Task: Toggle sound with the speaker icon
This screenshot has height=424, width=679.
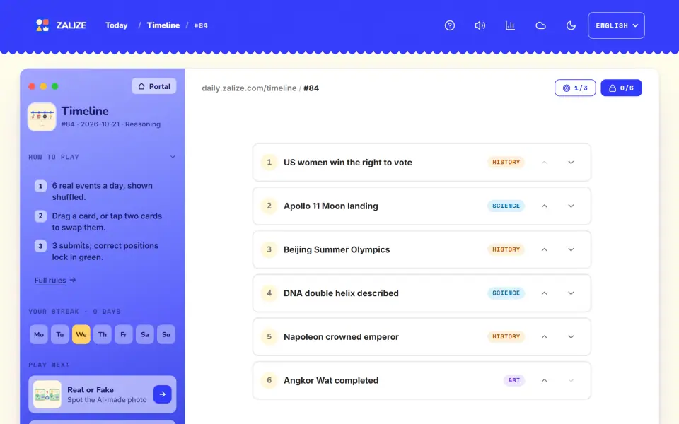Action: coord(480,25)
